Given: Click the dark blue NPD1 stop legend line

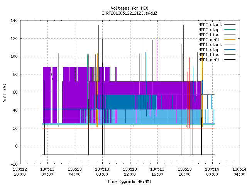Looking at the screenshot, I should [x=230, y=50].
